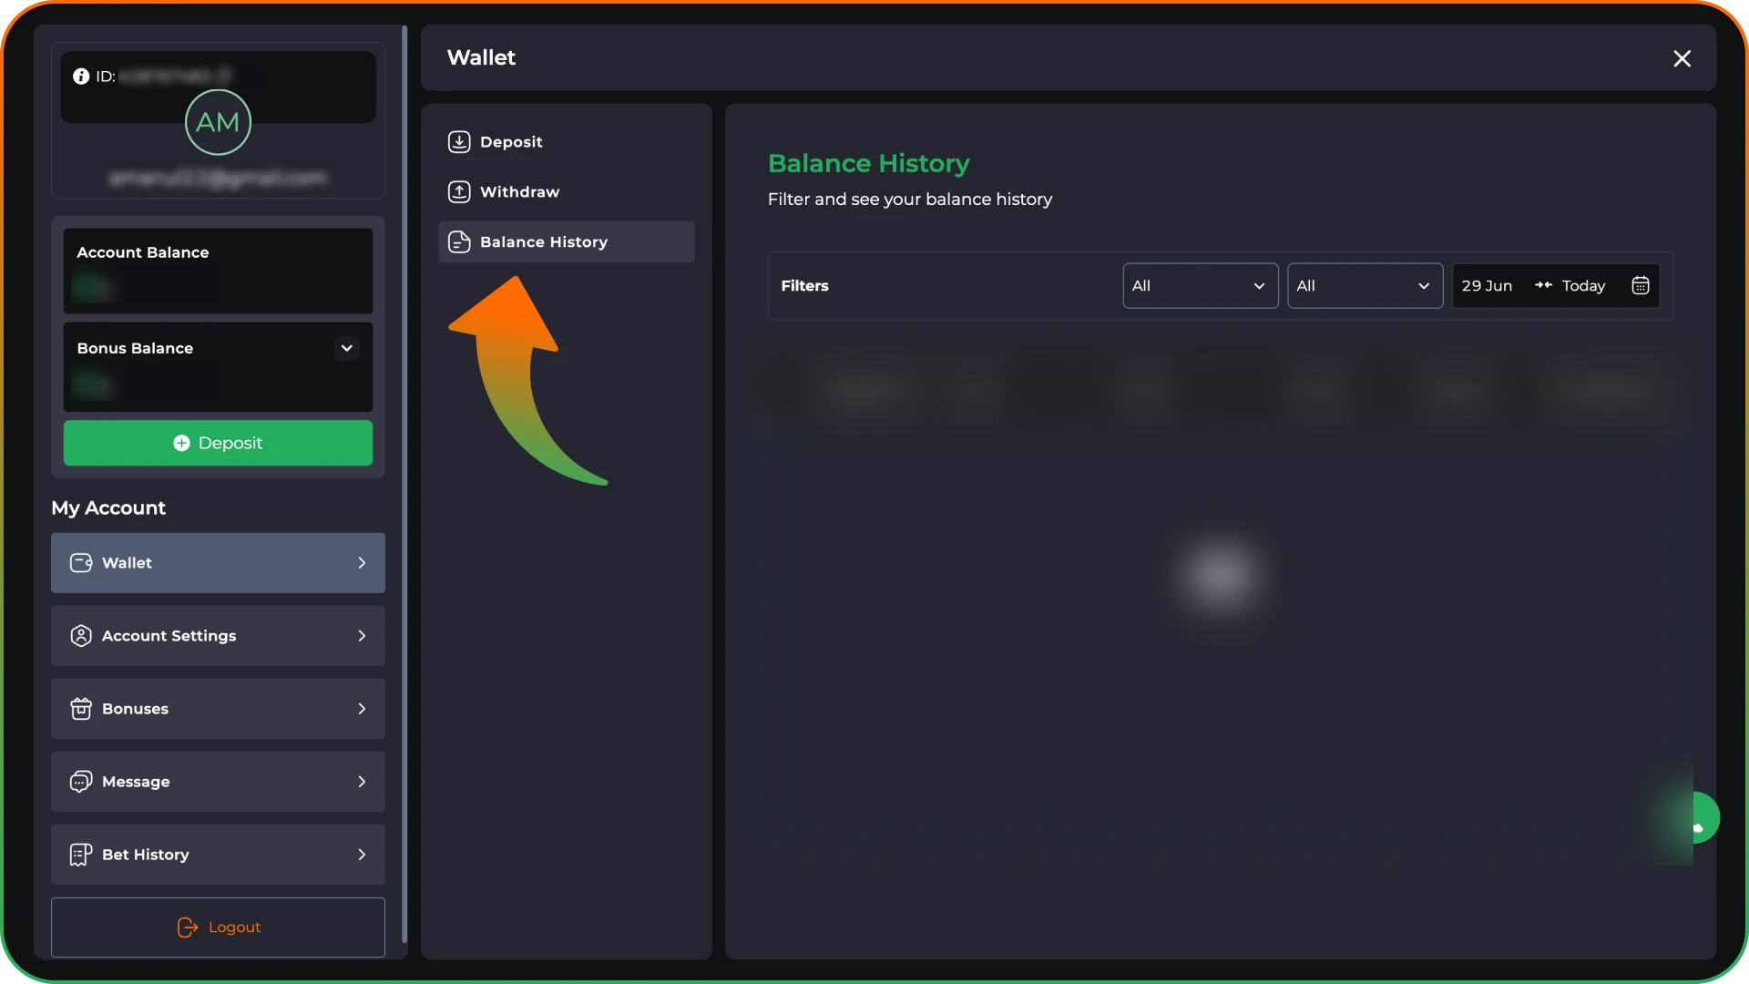This screenshot has width=1749, height=984.
Task: Click the Wallet panel title
Action: [x=481, y=58]
